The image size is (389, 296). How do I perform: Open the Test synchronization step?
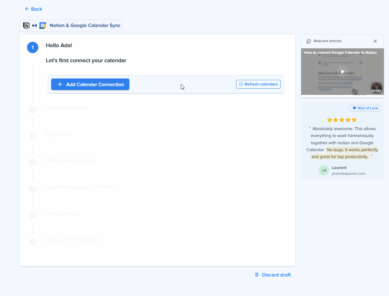[72, 239]
